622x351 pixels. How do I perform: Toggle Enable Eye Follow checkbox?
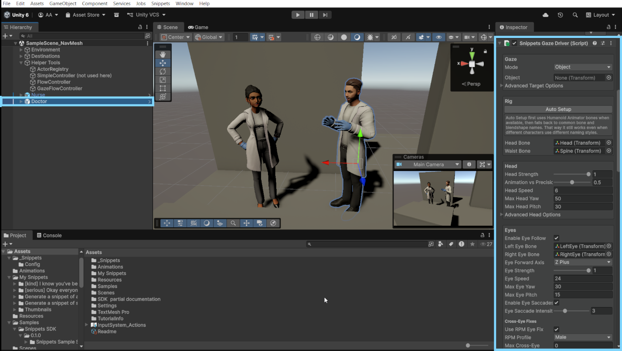coord(556,238)
